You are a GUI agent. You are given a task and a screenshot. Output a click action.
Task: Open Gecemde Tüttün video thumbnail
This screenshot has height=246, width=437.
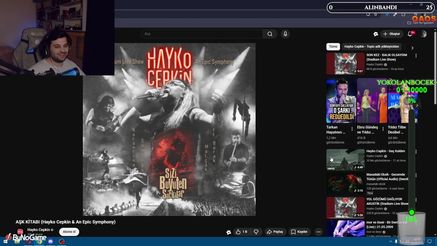point(345,183)
